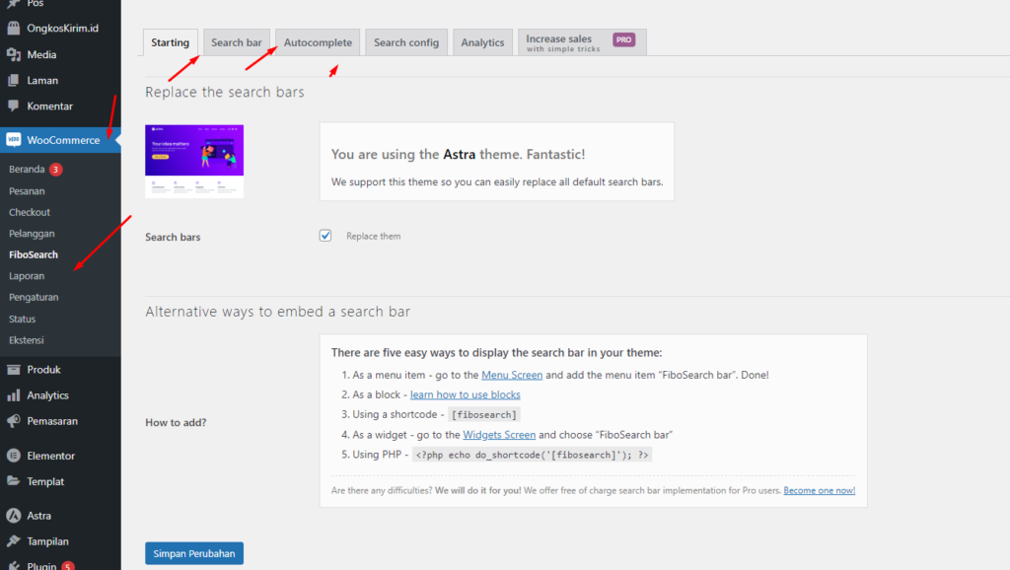Open Media via its sidebar icon
Image resolution: width=1010 pixels, height=570 pixels.
tap(14, 55)
